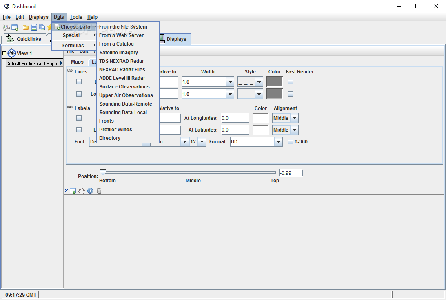The height and width of the screenshot is (300, 446).
Task: Tick the second checkbox under Lines
Action: click(x=79, y=94)
